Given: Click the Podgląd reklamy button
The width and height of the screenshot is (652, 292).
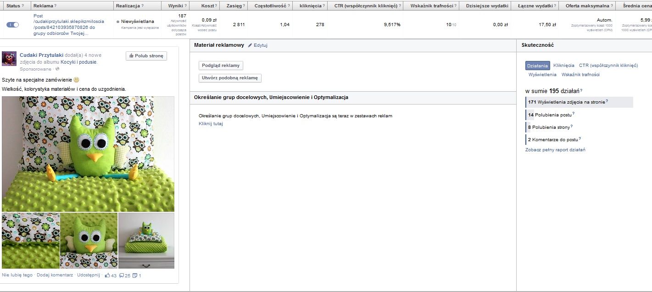Looking at the screenshot, I should tap(221, 66).
